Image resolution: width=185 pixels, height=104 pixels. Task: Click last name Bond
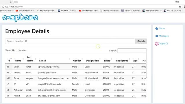[28, 73]
